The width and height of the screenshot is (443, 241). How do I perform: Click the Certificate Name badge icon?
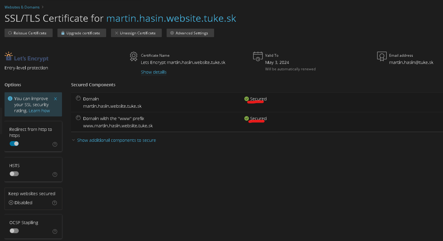click(133, 56)
